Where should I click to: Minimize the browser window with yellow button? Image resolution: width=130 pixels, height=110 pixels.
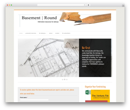pos(9,5)
